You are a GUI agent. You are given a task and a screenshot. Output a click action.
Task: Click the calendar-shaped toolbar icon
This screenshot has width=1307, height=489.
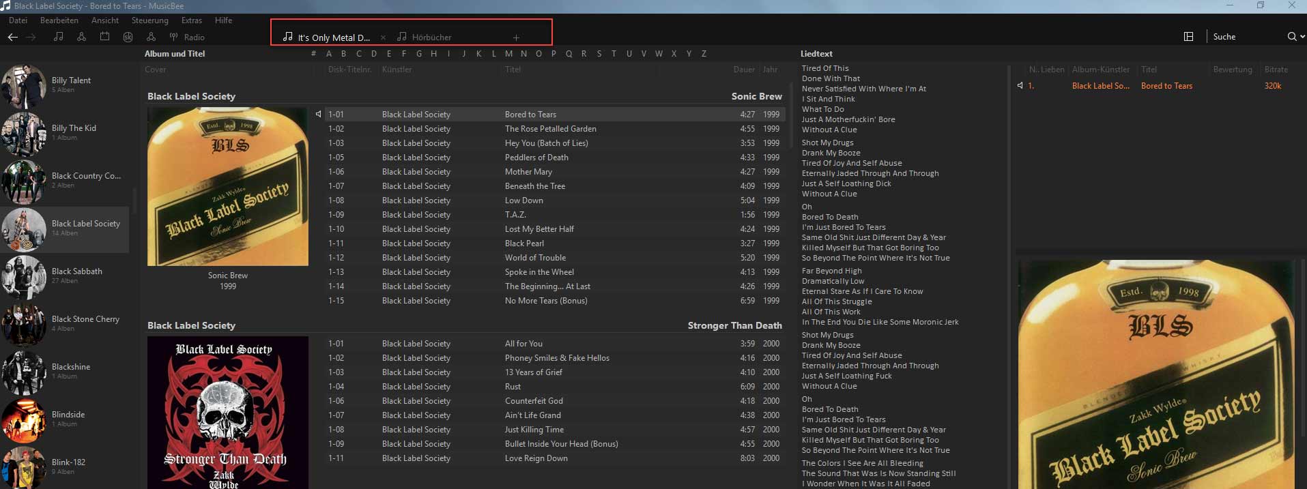[104, 37]
